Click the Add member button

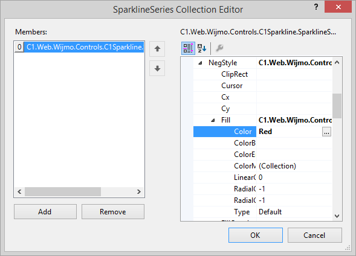pyautogui.click(x=45, y=211)
